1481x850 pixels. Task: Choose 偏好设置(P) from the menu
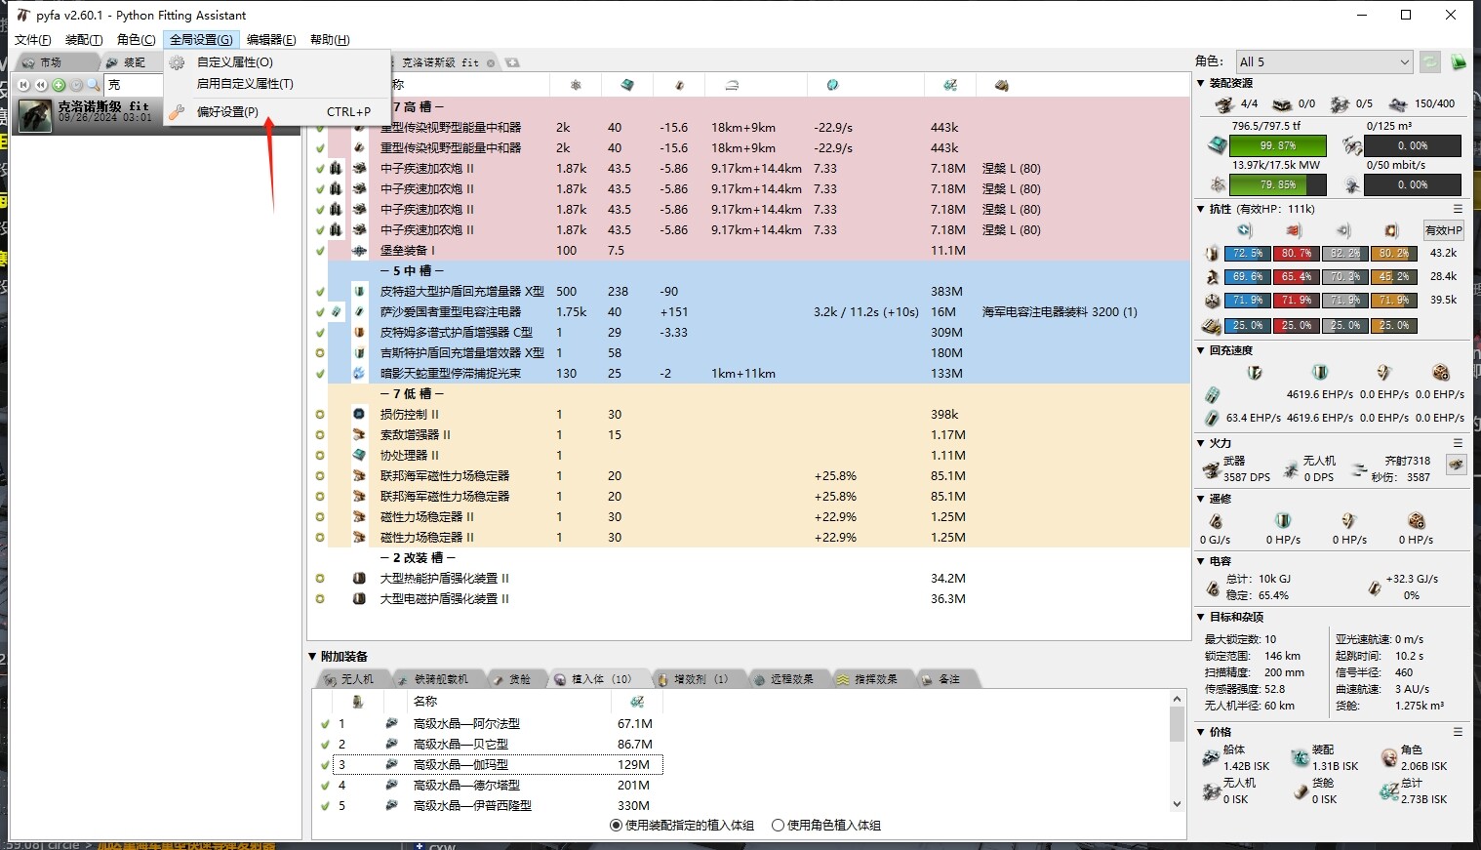click(227, 112)
